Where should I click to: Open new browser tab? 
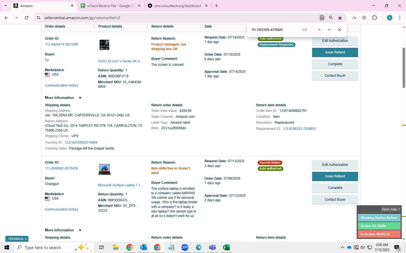pyautogui.click(x=217, y=6)
